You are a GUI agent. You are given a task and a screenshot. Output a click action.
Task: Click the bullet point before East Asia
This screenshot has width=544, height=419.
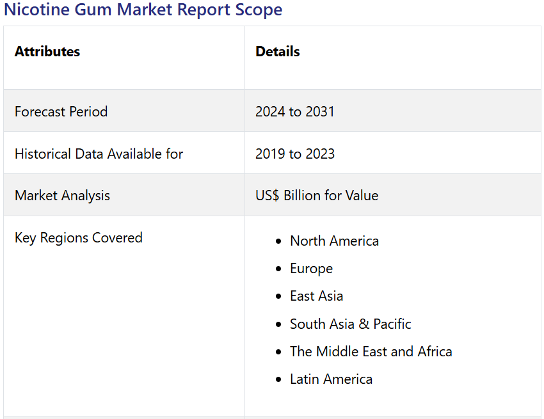point(278,297)
